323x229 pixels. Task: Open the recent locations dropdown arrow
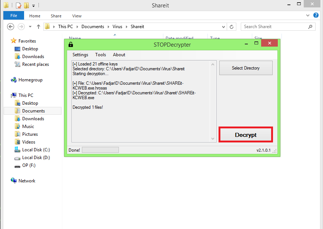click(x=30, y=27)
